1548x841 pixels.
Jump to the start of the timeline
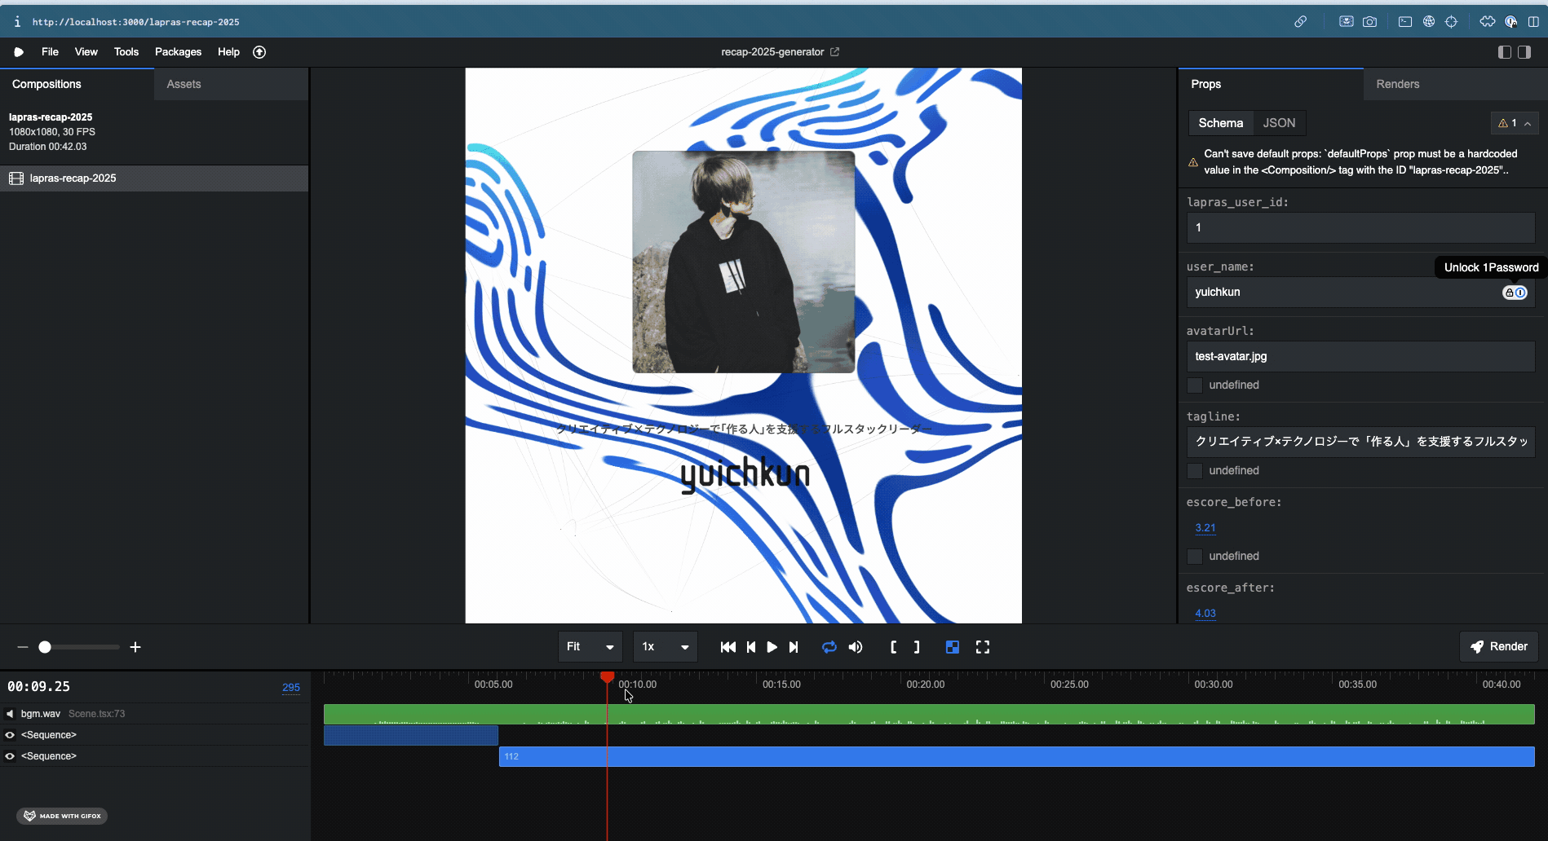pyautogui.click(x=728, y=647)
